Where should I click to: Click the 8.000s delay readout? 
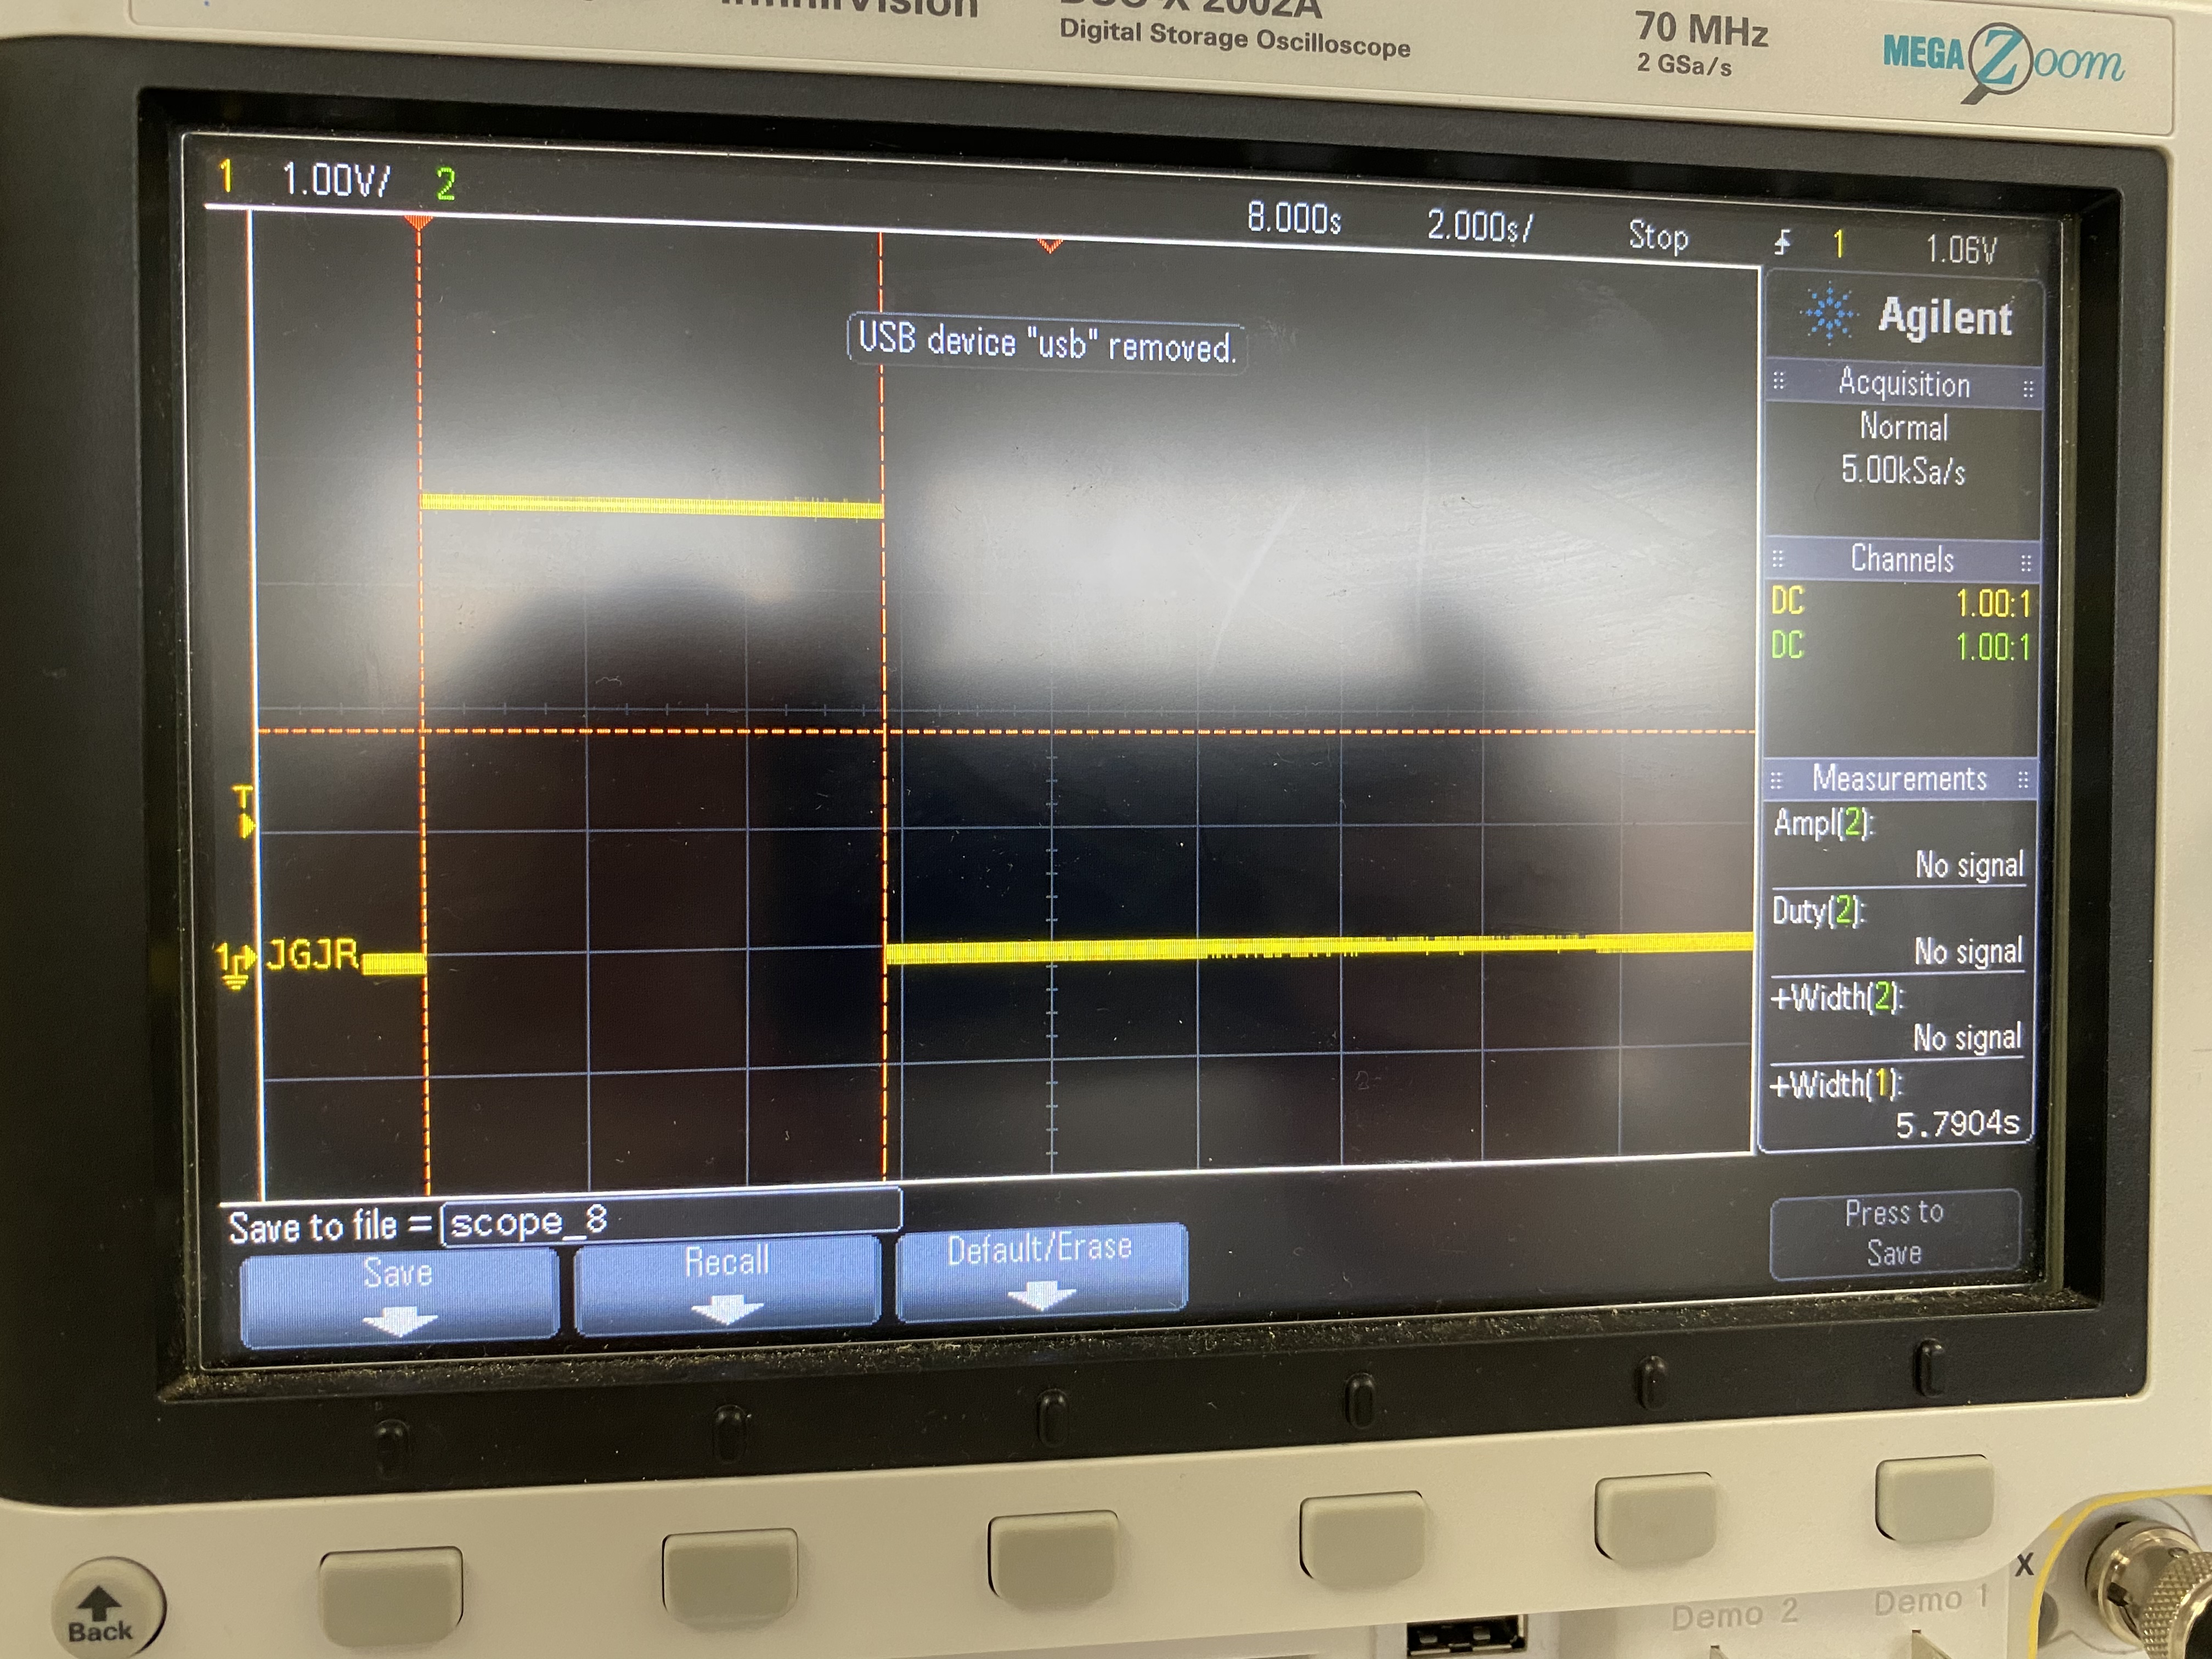1293,218
